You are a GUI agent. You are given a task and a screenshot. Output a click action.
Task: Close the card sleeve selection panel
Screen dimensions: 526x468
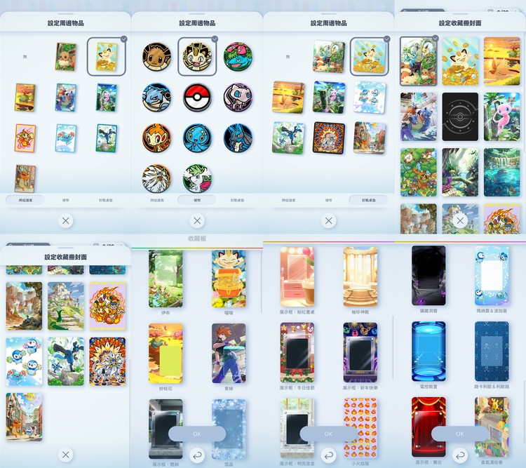pos(66,221)
